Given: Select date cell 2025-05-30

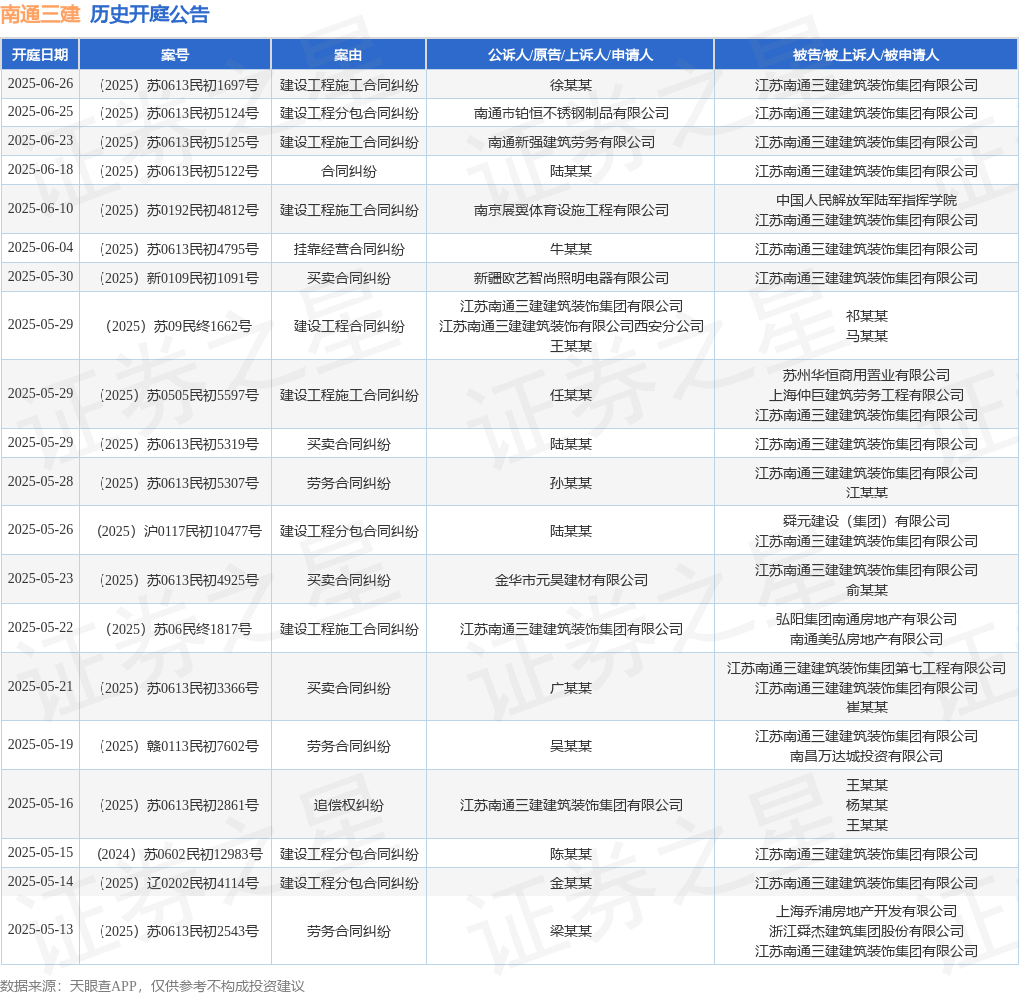Looking at the screenshot, I should click(x=40, y=276).
